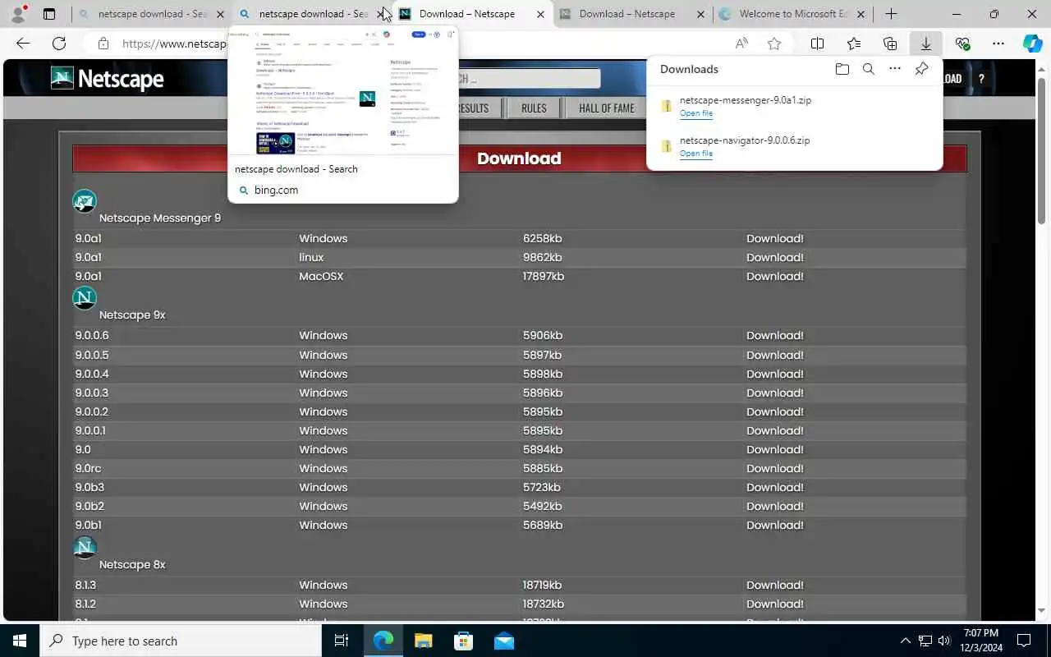
Task: Open More options in Downloads panel
Action: (895, 69)
